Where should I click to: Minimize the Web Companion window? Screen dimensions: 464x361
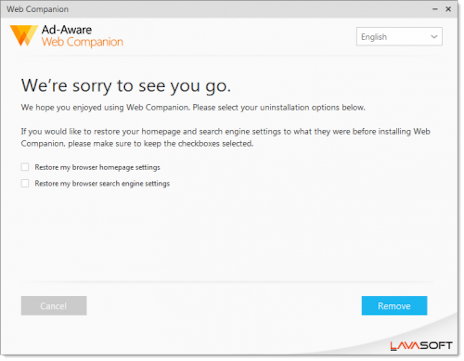(x=435, y=9)
